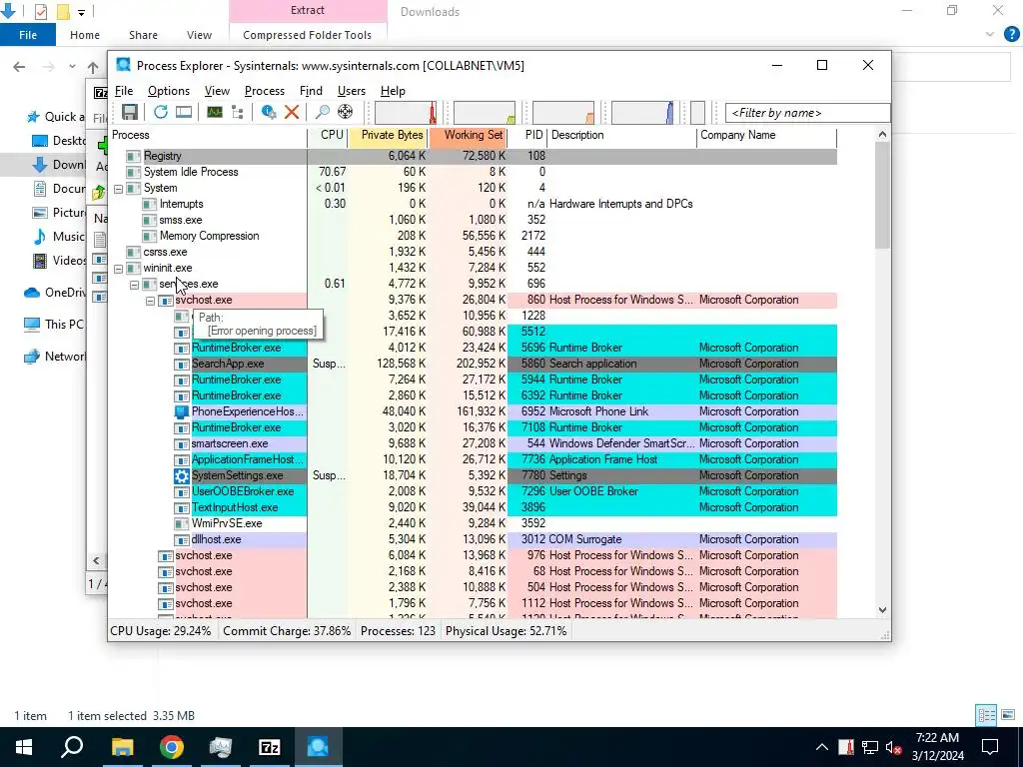Open File Explorer recent locations dropdown arrow
Viewport: 1023px width, 767px height.
click(x=72, y=67)
